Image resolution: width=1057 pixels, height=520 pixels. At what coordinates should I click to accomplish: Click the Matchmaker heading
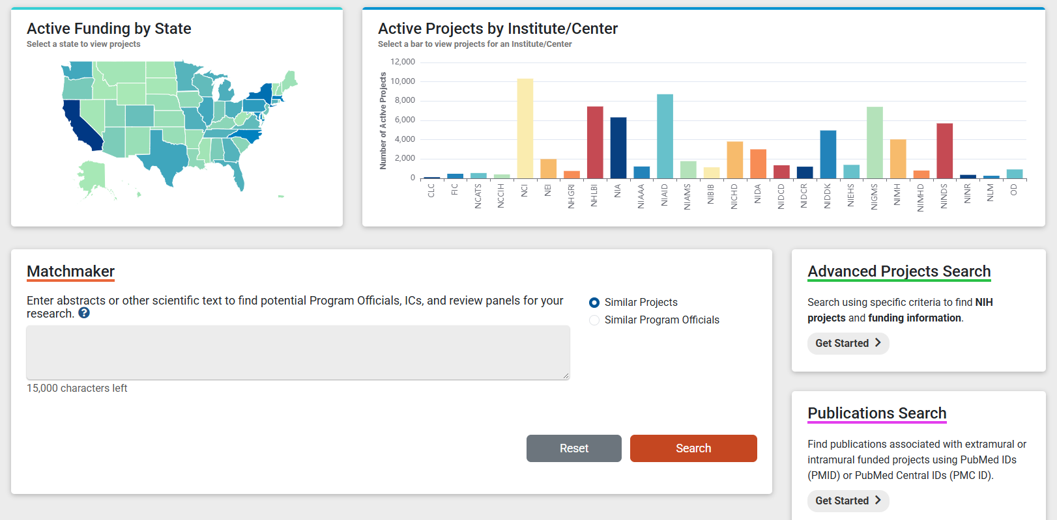tap(70, 271)
